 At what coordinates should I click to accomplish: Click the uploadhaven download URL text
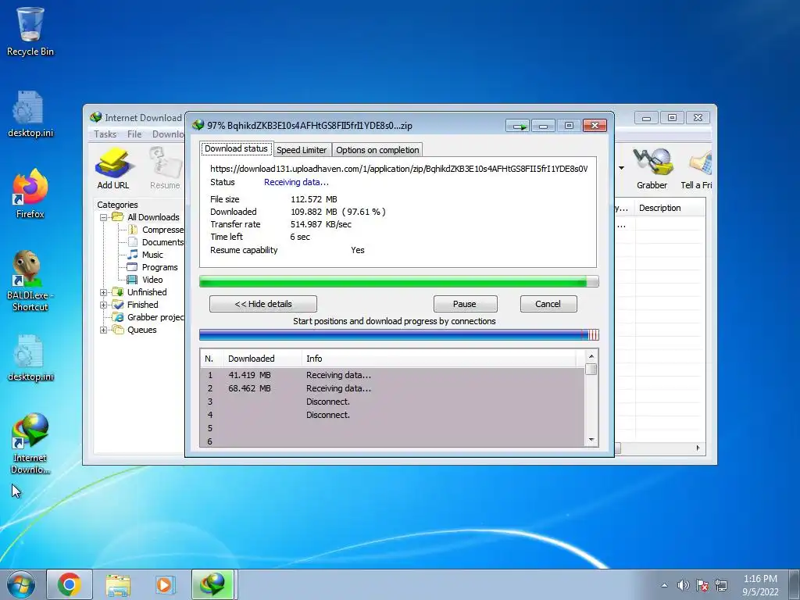[x=399, y=169]
